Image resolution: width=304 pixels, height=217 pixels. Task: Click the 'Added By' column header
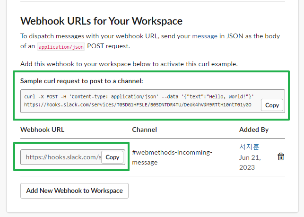point(253,129)
